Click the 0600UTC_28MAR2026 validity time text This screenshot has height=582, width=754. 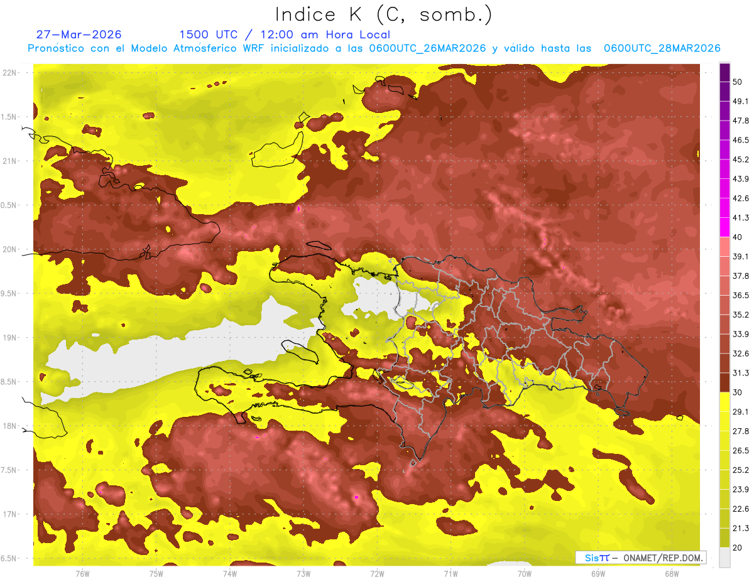(x=662, y=48)
